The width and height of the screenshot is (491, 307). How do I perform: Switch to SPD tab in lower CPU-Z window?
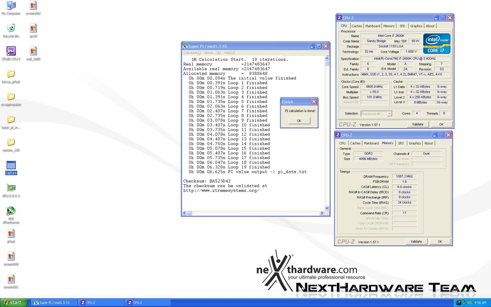401,143
